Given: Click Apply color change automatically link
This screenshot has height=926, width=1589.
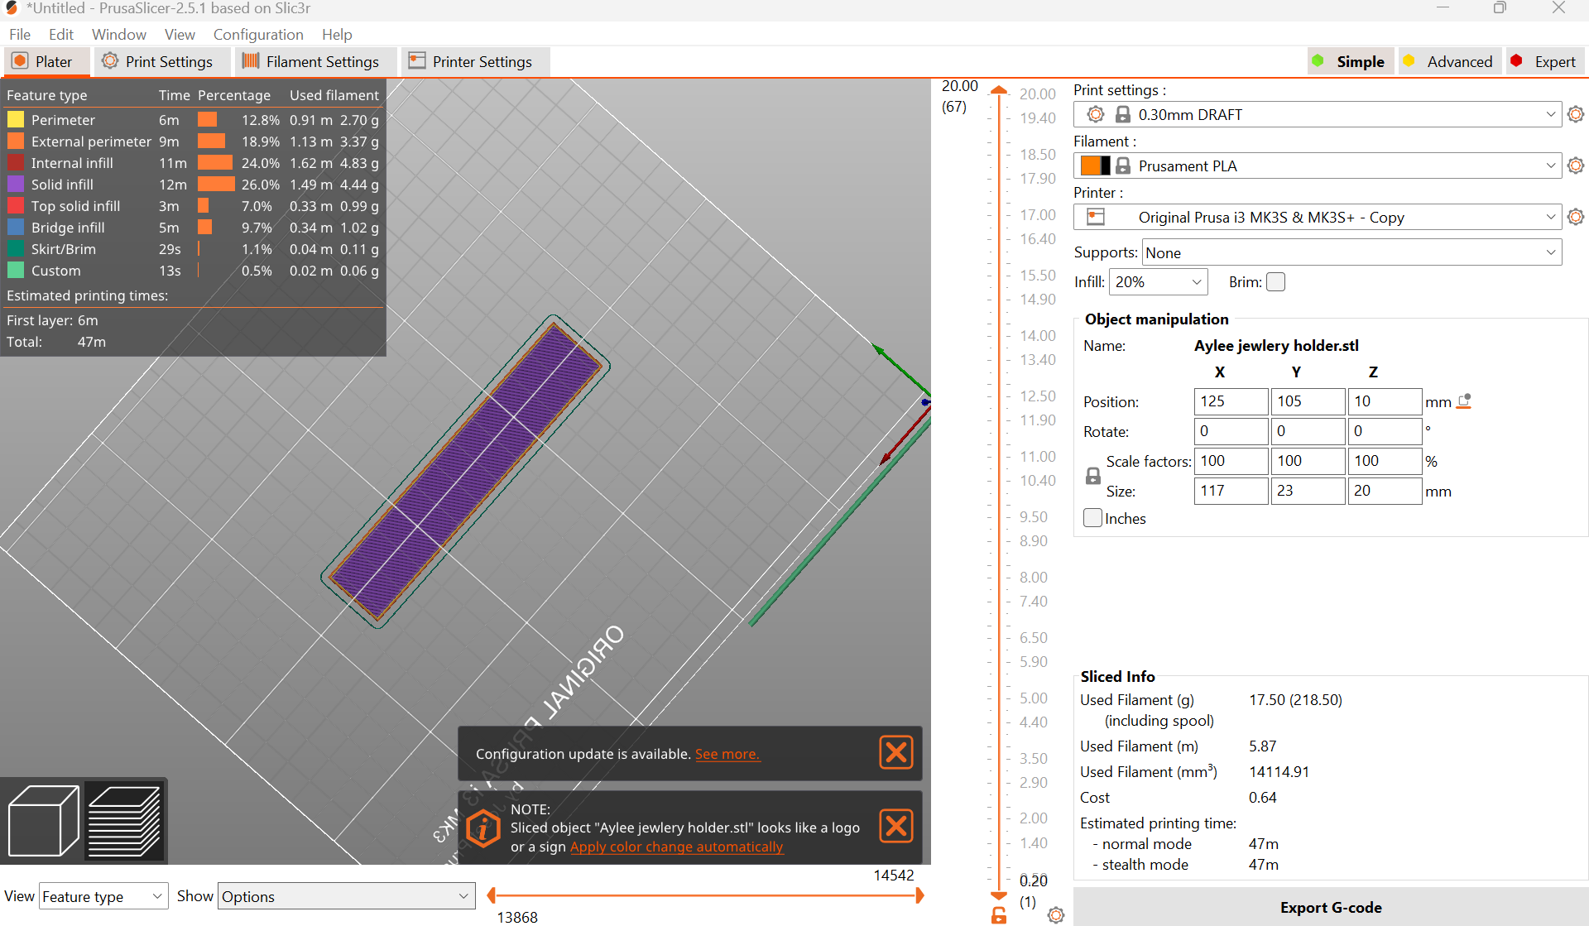Looking at the screenshot, I should click(676, 847).
